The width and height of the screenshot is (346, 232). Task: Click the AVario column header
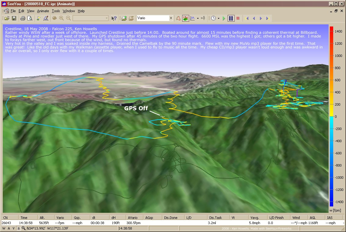pyautogui.click(x=132, y=218)
